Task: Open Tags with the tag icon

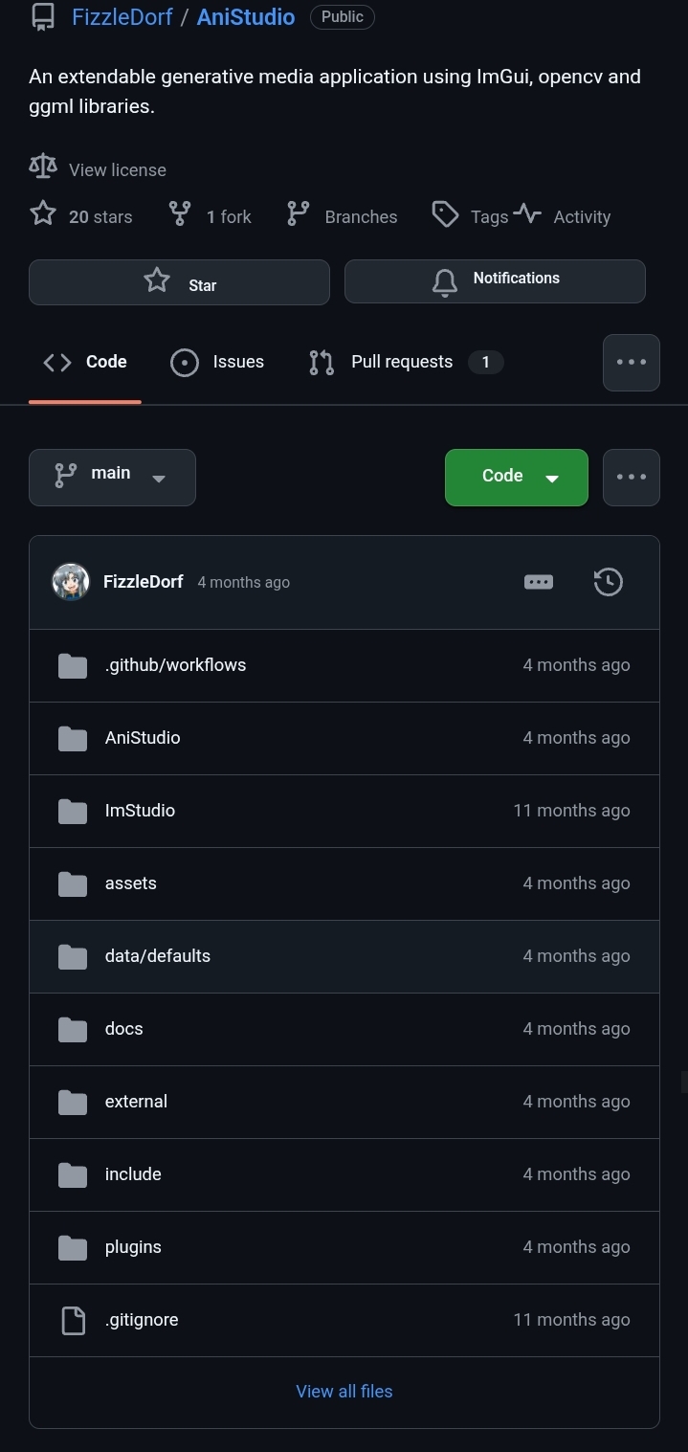Action: coord(445,214)
